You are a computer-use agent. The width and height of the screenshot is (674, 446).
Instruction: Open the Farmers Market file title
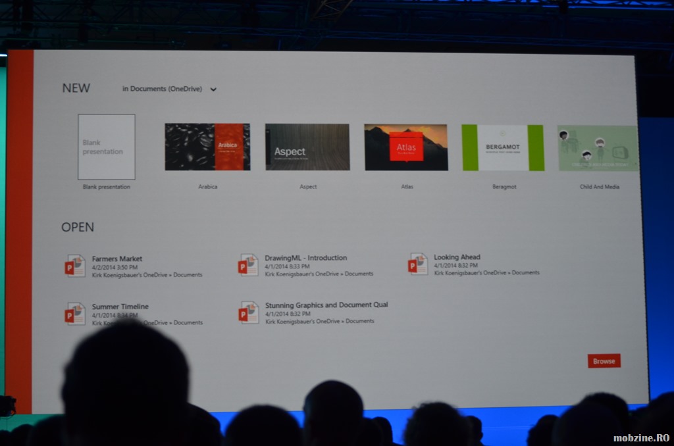[117, 259]
